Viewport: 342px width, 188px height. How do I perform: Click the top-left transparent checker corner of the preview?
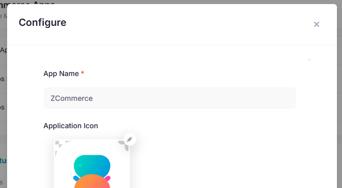[59, 144]
